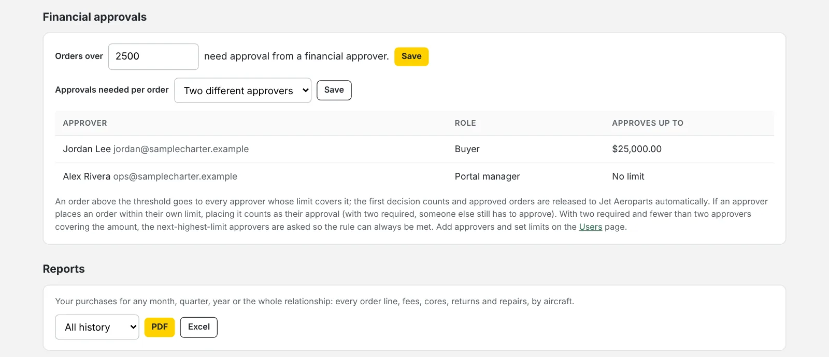The height and width of the screenshot is (357, 829).
Task: Open the All history report period dropdown
Action: (97, 327)
